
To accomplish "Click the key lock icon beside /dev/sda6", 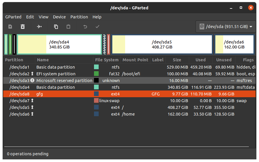I will tap(32, 114).
